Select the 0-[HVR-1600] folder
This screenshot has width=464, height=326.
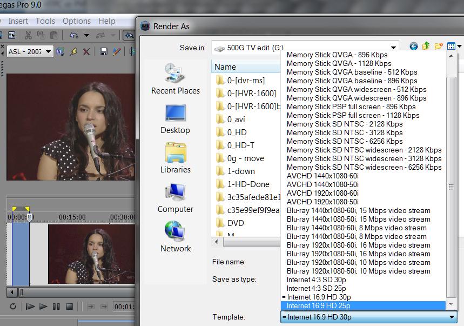[246, 94]
